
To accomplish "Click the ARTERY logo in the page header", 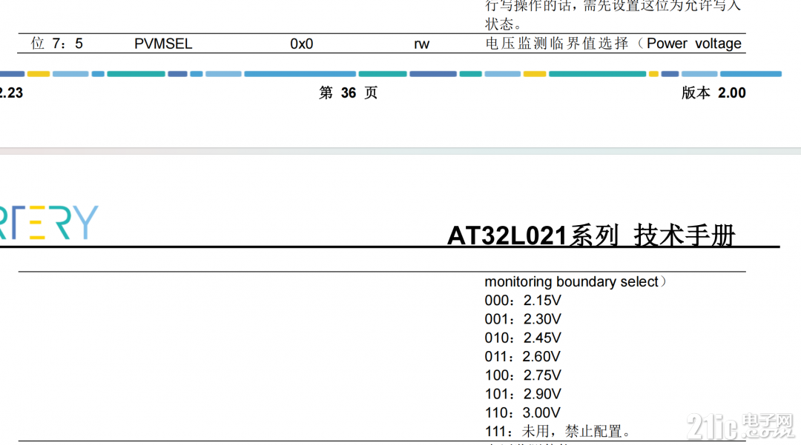I will (49, 223).
